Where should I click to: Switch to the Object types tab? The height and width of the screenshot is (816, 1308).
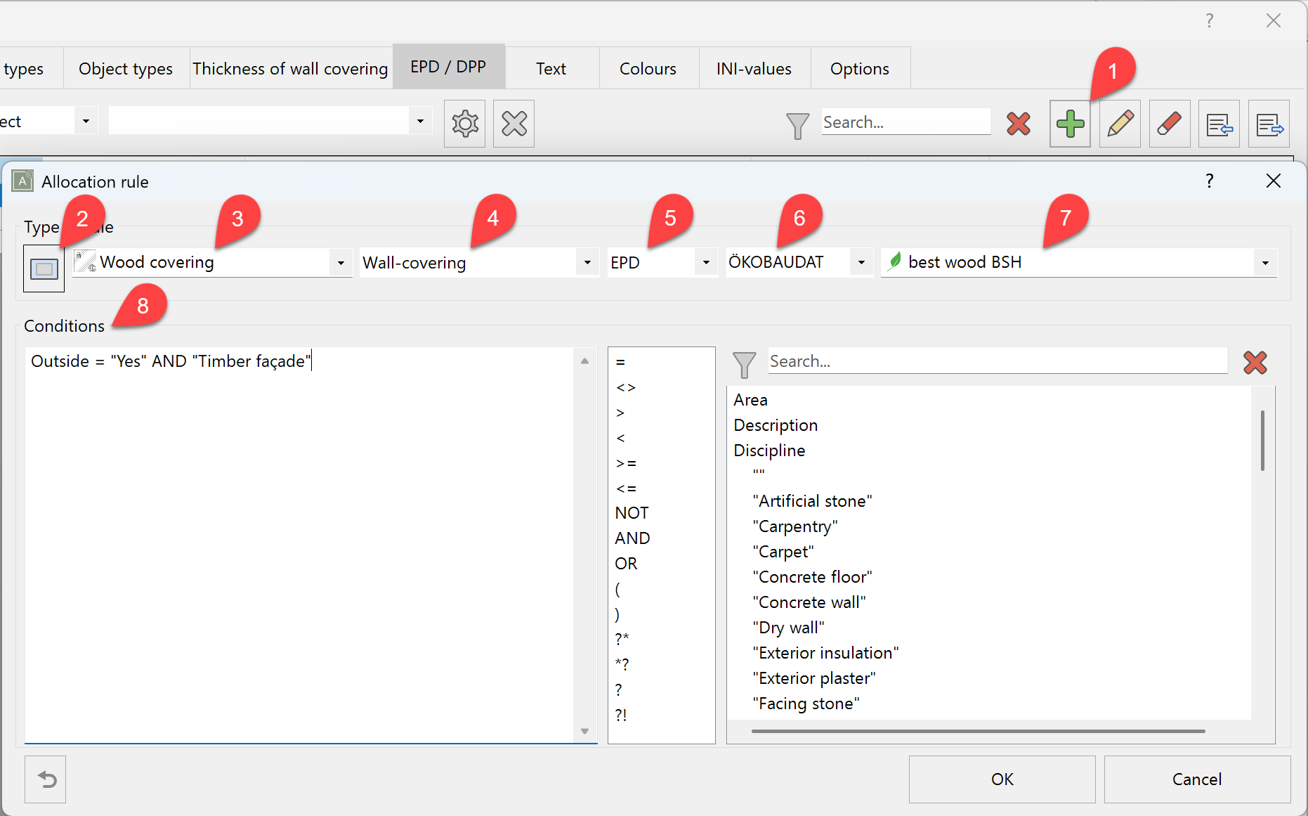click(126, 69)
